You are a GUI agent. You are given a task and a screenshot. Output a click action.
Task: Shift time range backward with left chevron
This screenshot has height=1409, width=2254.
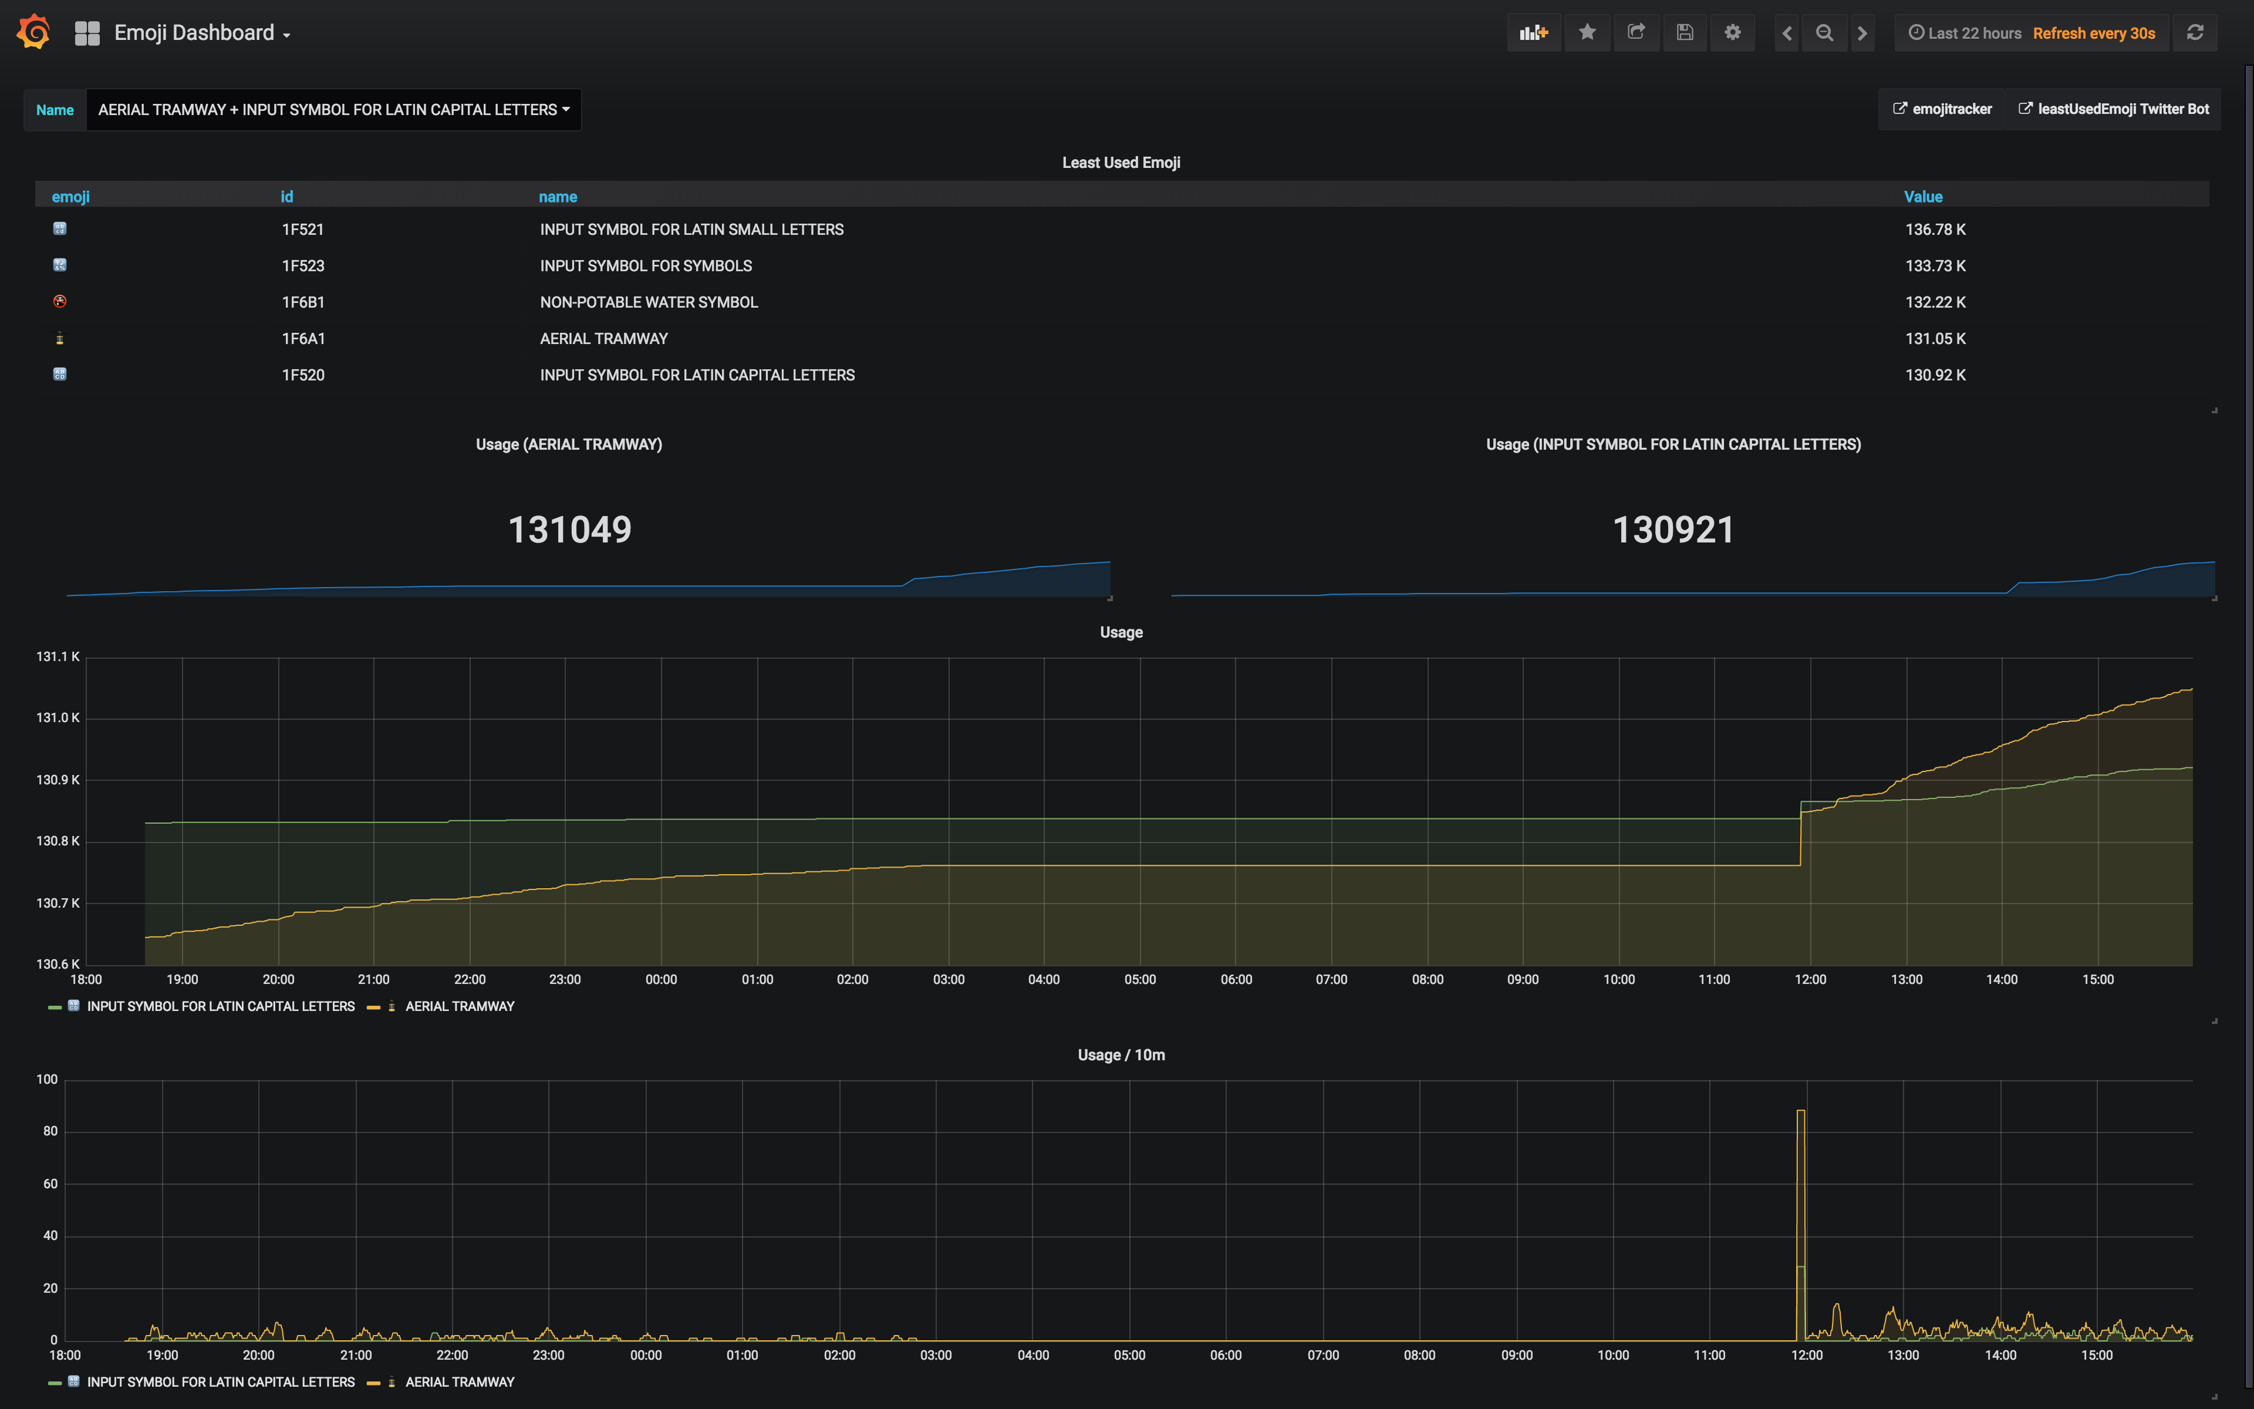click(1786, 32)
